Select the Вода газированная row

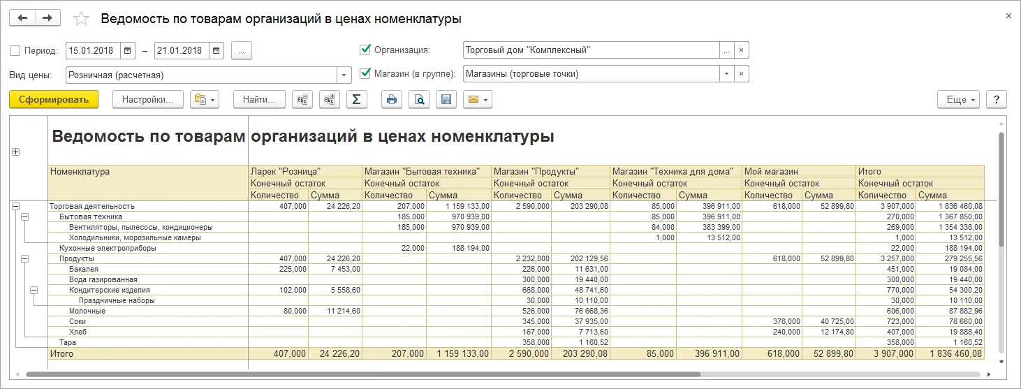pyautogui.click(x=103, y=279)
